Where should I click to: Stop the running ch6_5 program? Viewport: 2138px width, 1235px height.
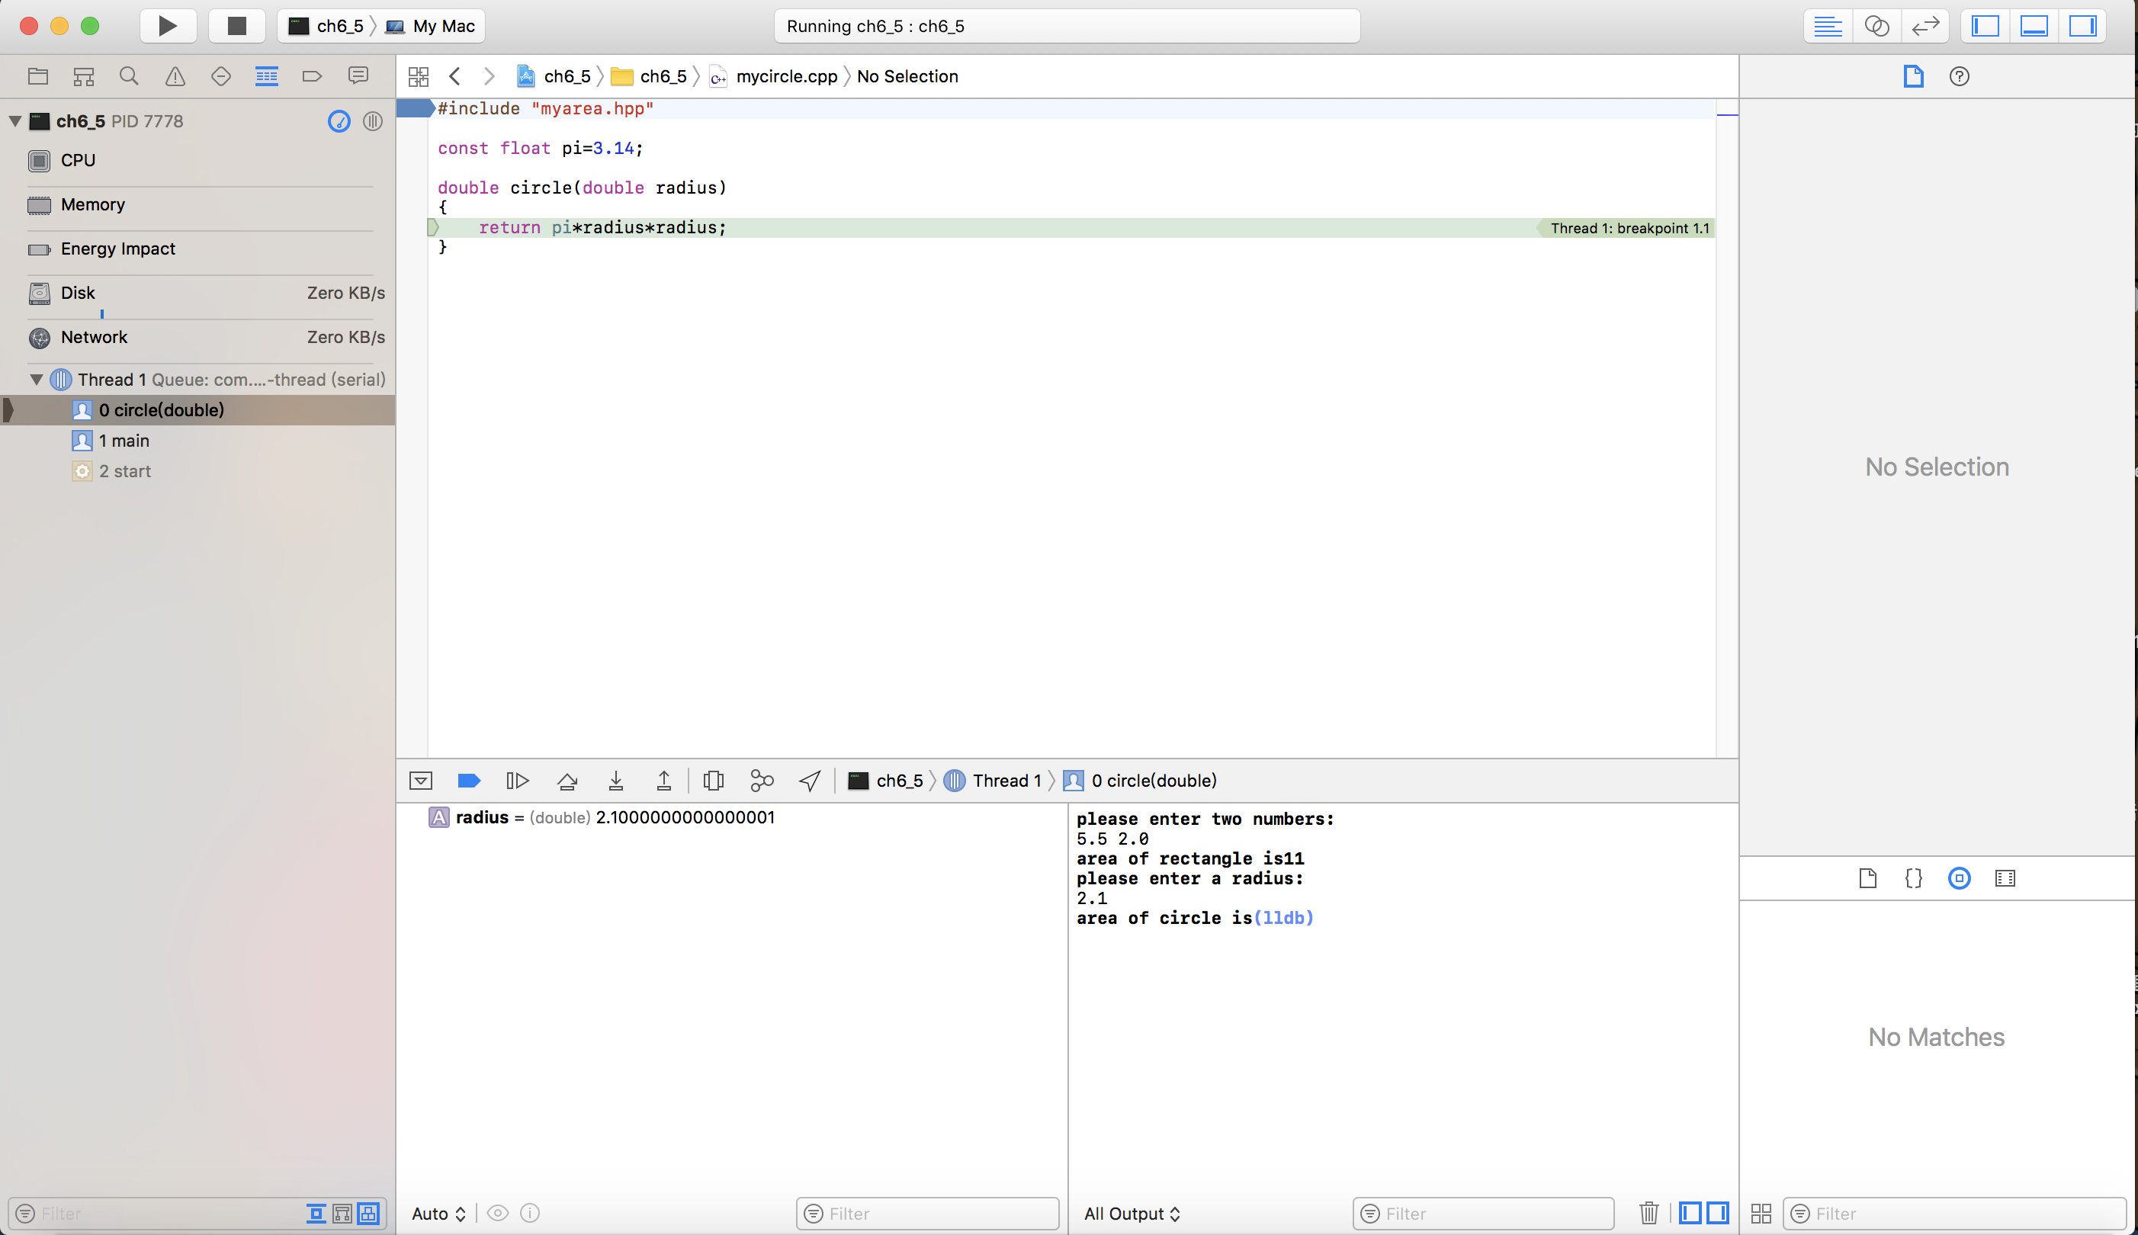236,25
